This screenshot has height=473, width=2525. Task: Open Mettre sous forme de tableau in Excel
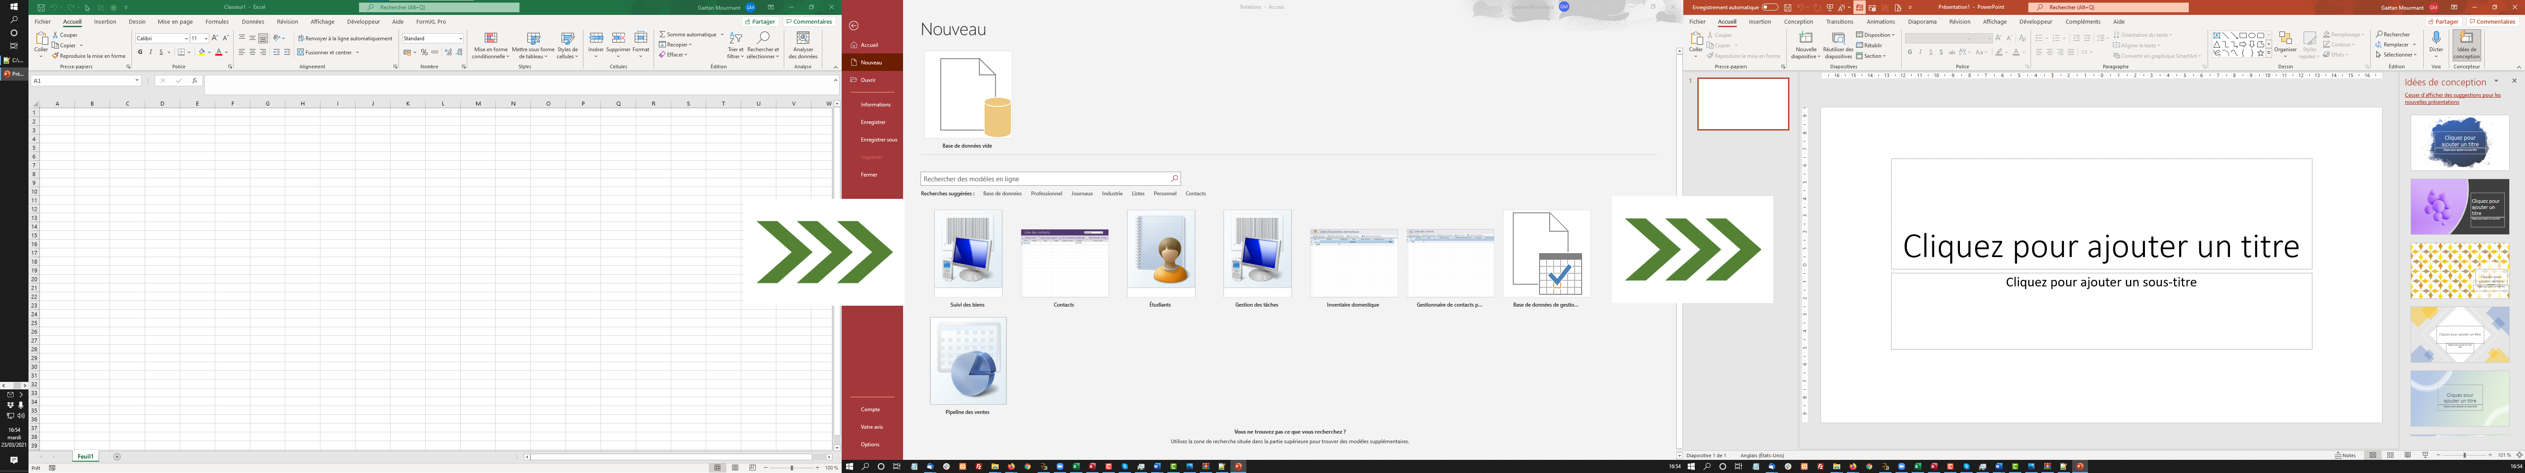pos(533,46)
